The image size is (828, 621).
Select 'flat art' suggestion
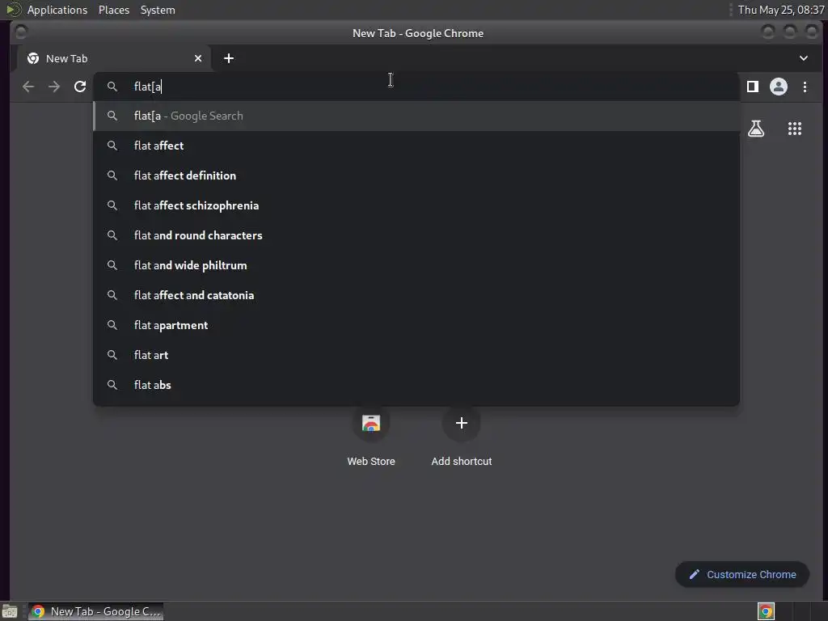pos(416,356)
